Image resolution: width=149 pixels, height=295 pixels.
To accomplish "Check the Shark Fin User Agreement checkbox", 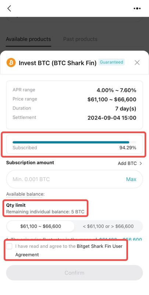I will (x=9, y=246).
